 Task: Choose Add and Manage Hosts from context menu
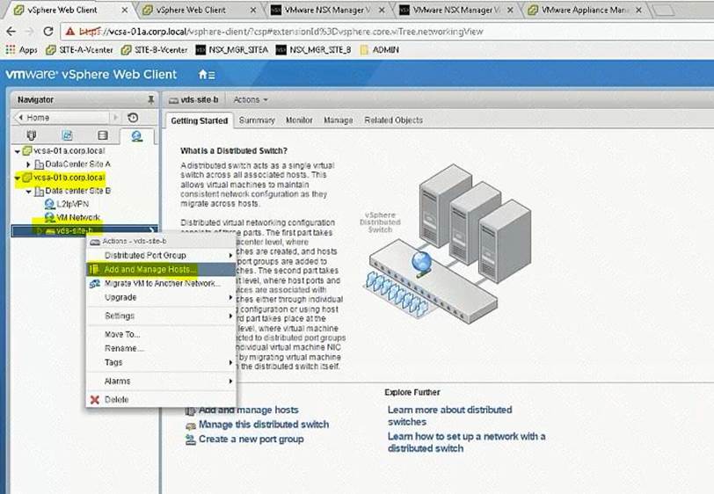(x=149, y=270)
